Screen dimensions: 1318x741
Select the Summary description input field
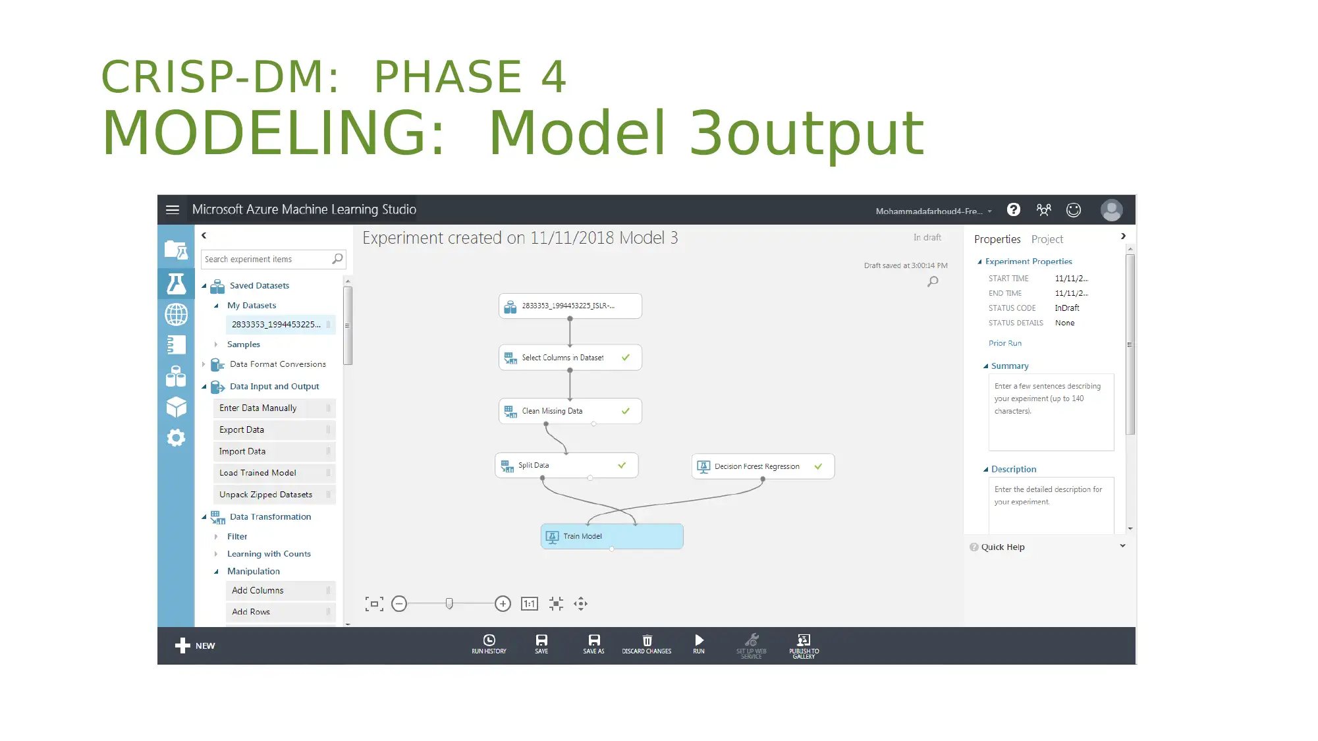tap(1050, 412)
